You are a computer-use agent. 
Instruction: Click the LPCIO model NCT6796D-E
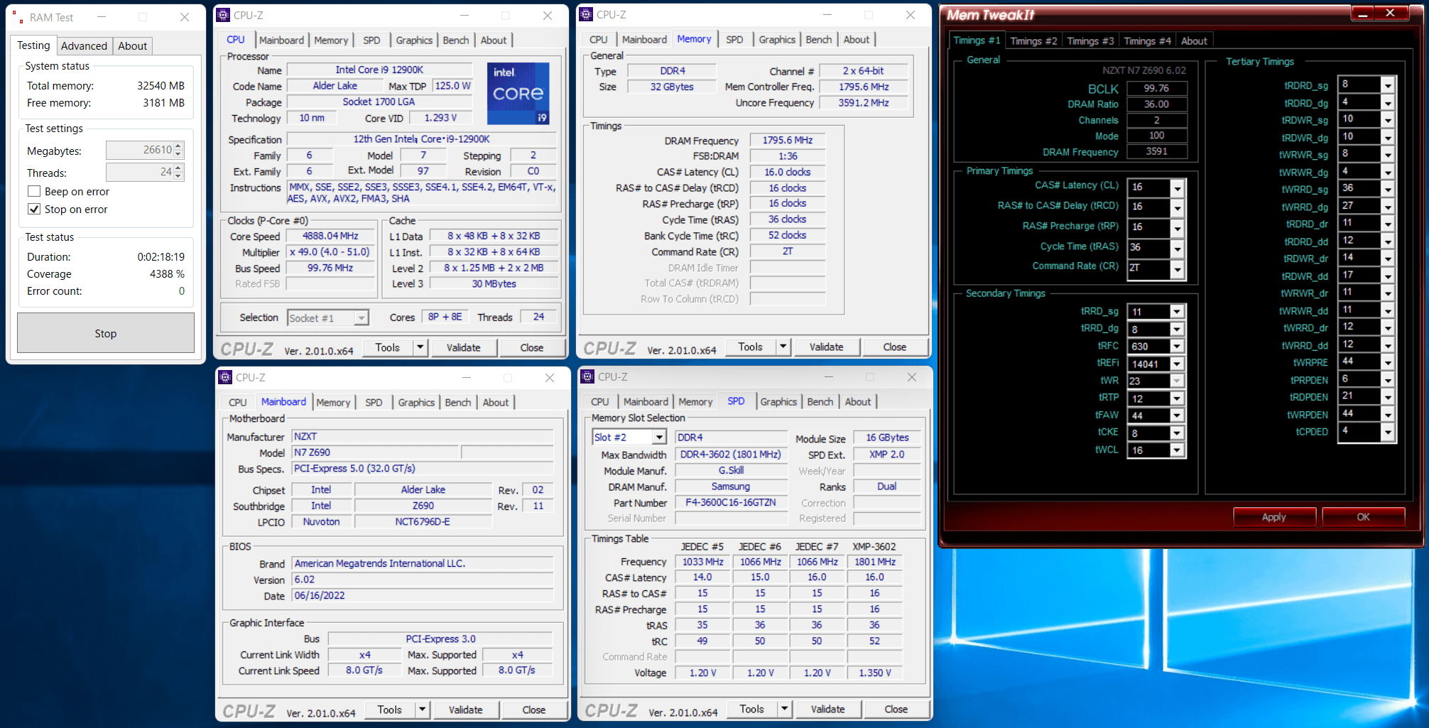point(423,521)
